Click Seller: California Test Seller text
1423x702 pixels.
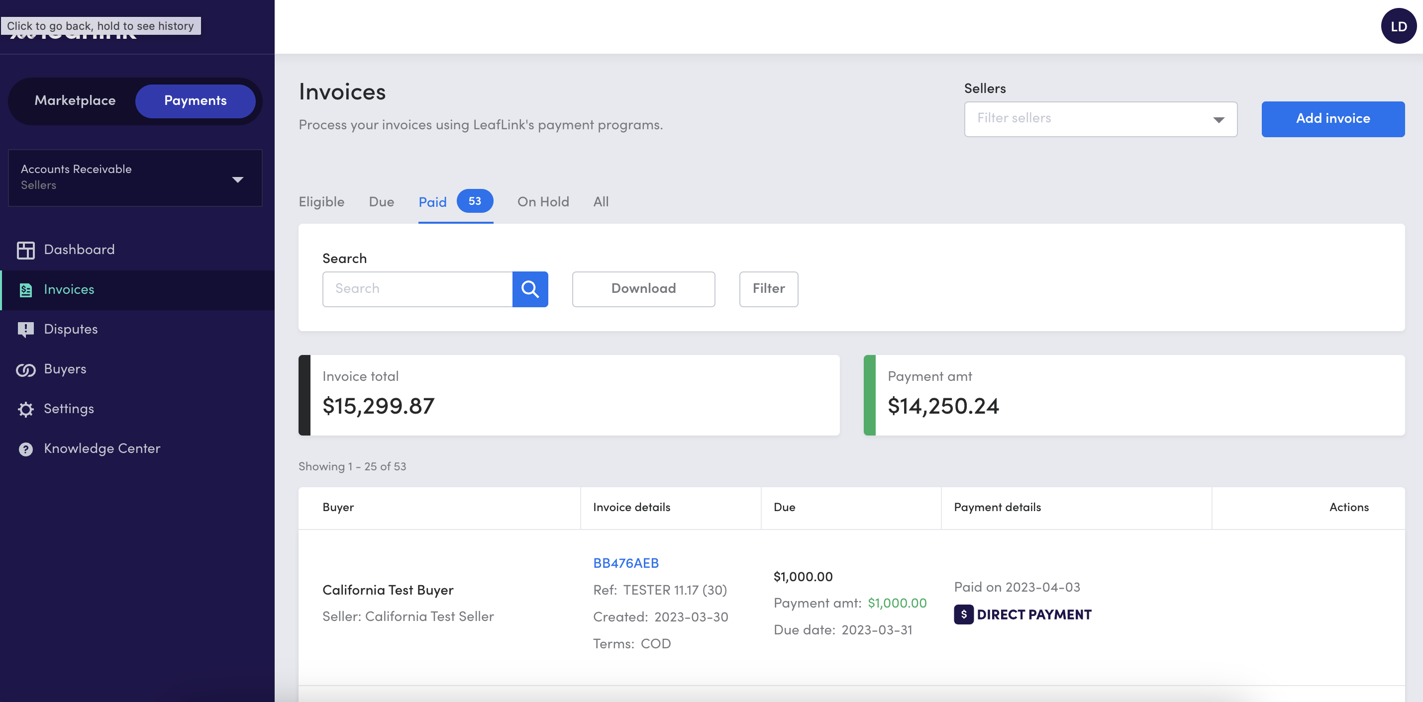tap(407, 616)
